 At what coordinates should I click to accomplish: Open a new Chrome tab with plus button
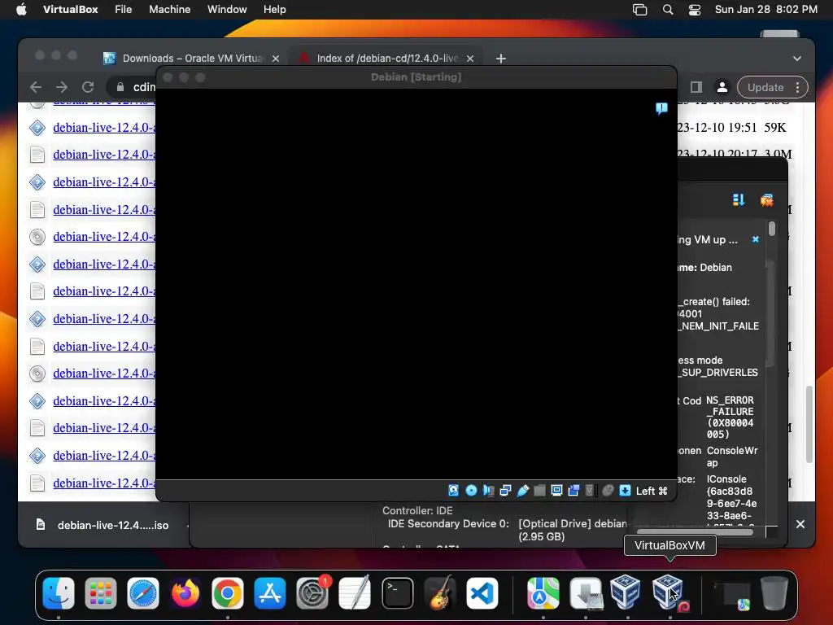[x=500, y=59]
